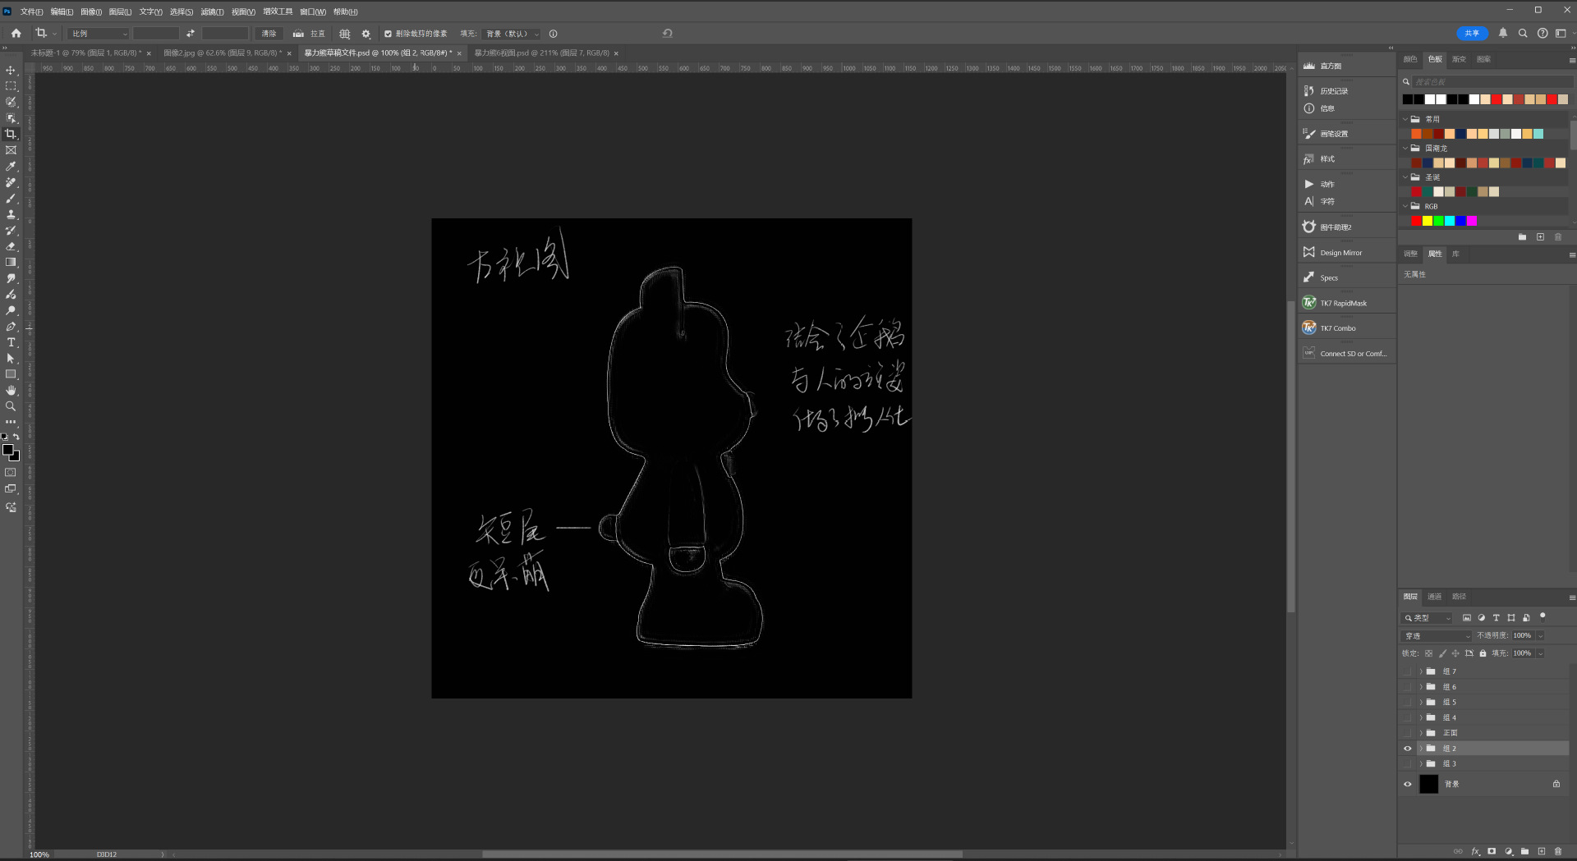Open the 滤镜 menu

[212, 11]
